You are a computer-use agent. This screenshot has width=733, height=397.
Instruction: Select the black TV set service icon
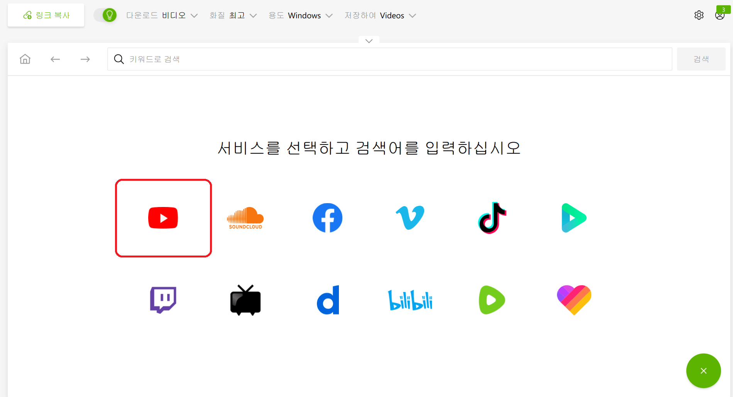[x=245, y=300]
